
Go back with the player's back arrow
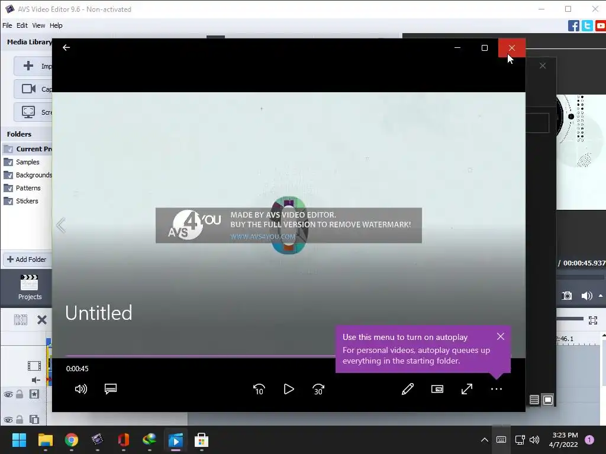(66, 47)
